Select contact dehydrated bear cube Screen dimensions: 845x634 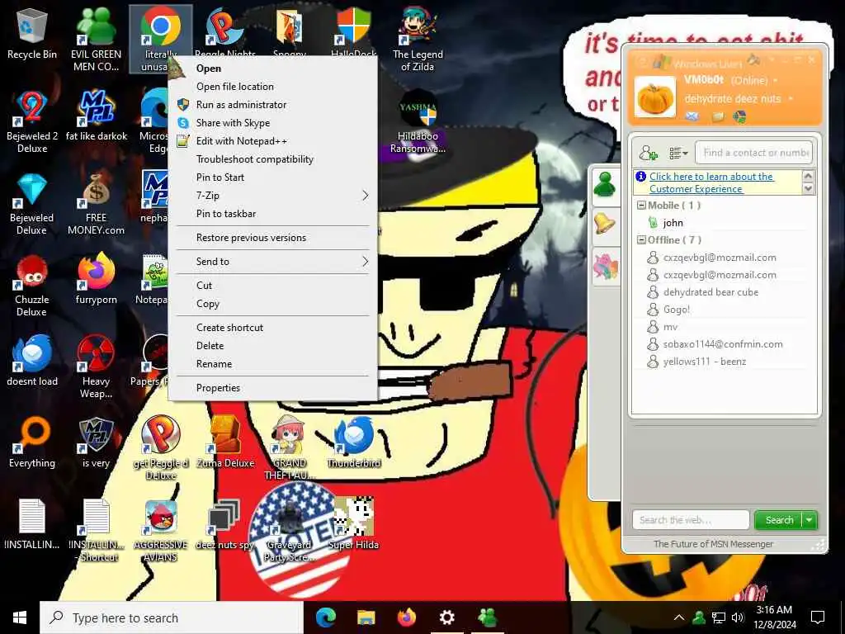[x=710, y=292]
